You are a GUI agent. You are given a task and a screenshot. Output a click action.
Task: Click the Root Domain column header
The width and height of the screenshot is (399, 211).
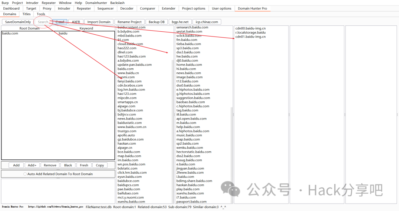click(30, 28)
